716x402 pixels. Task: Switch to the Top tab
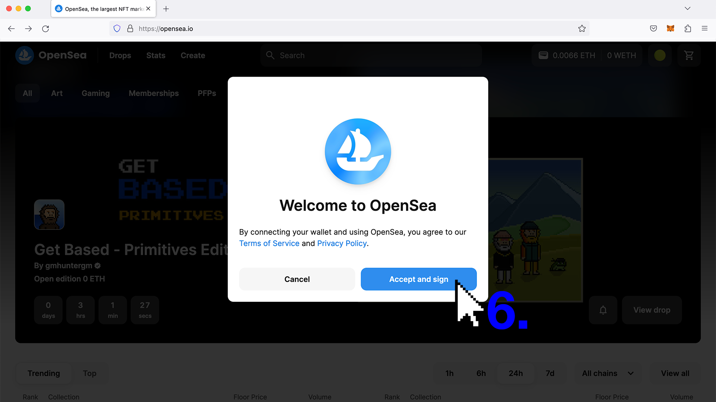89,373
